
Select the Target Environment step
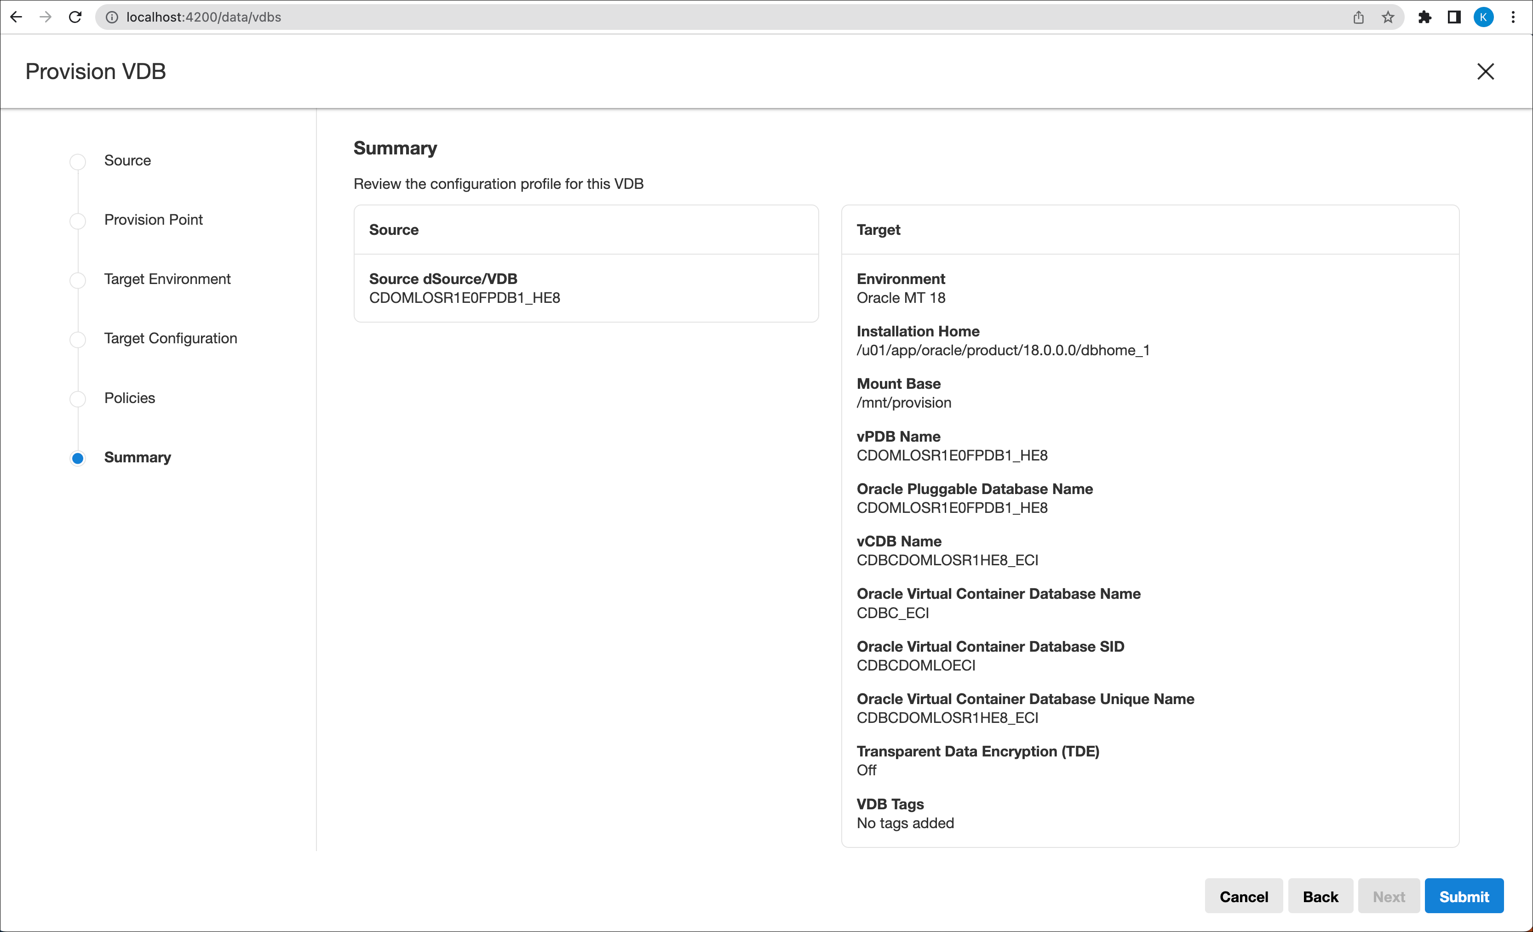pos(167,279)
